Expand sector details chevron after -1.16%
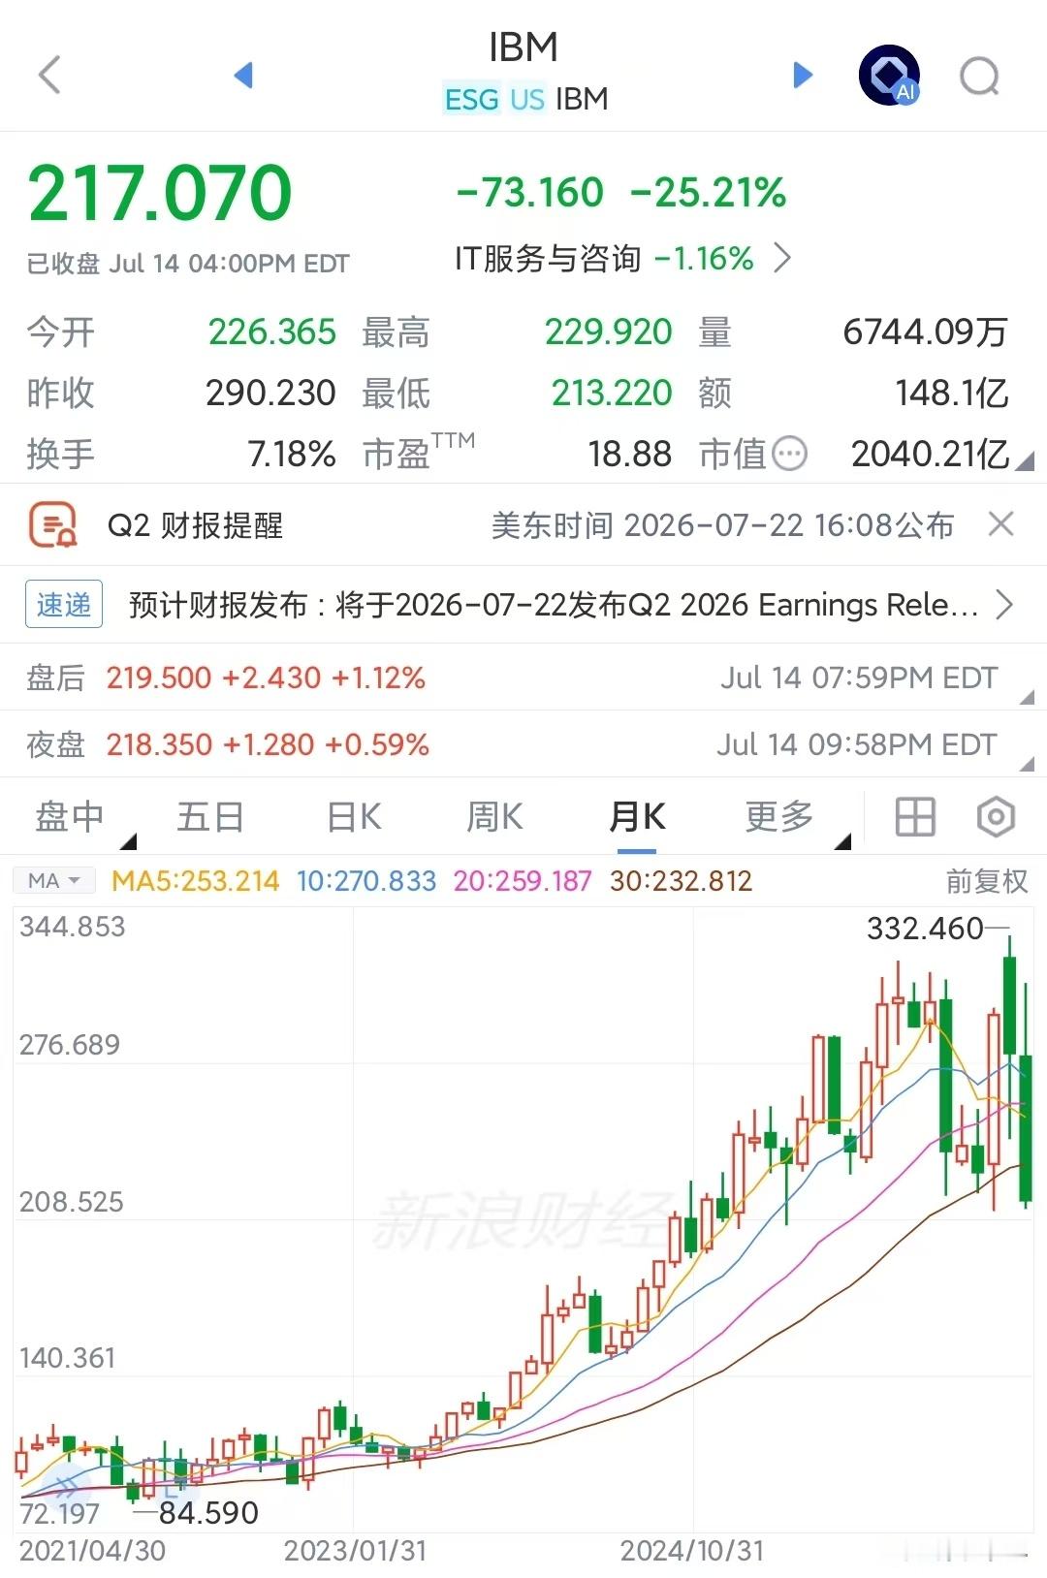The image size is (1047, 1578). pyautogui.click(x=782, y=258)
